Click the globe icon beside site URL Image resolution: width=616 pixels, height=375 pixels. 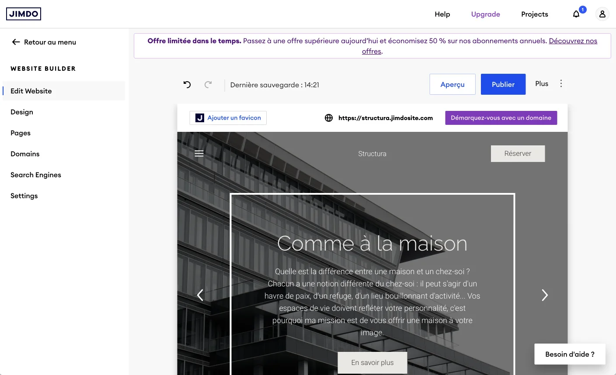(329, 118)
